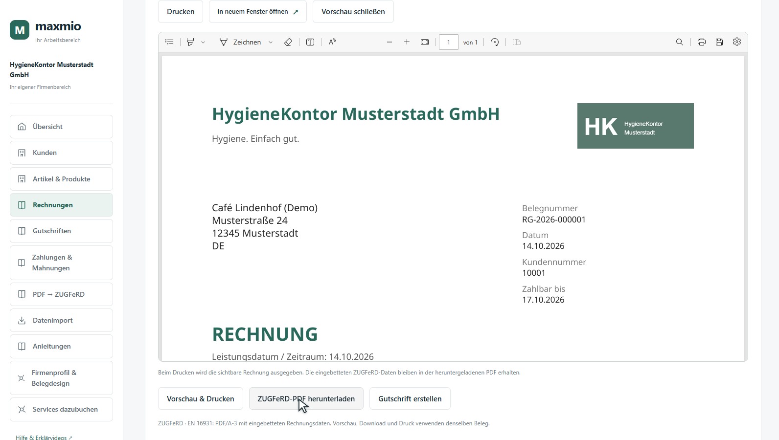Open Firmenprofil & Belegdesign
This screenshot has width=779, height=440.
tap(61, 378)
